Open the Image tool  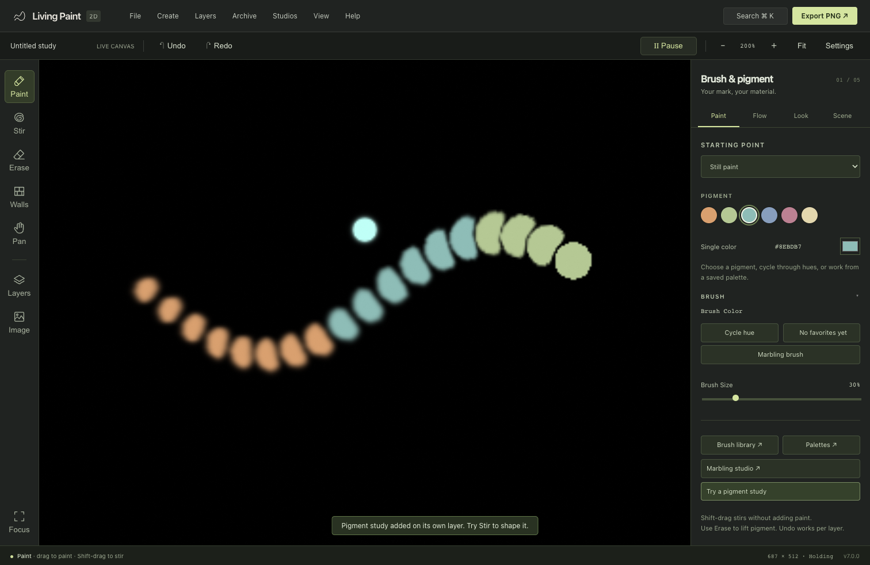click(20, 323)
